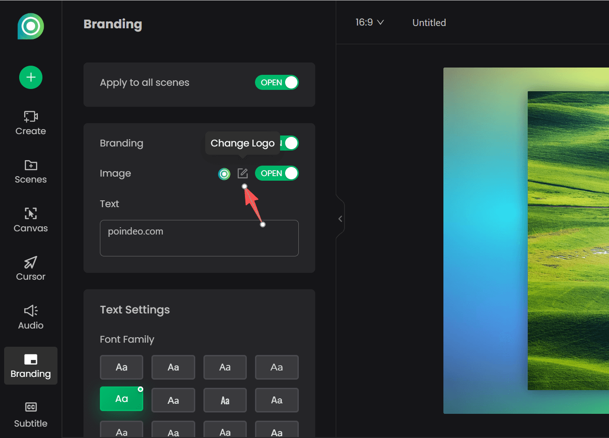This screenshot has width=609, height=438.
Task: Open the 16:9 aspect ratio dropdown
Action: click(370, 22)
